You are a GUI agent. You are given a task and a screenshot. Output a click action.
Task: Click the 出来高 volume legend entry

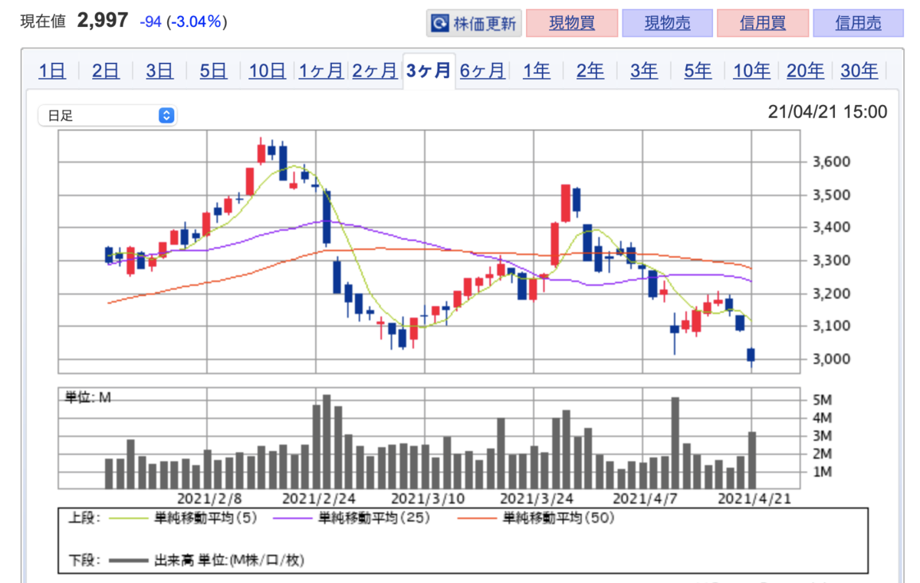(206, 561)
